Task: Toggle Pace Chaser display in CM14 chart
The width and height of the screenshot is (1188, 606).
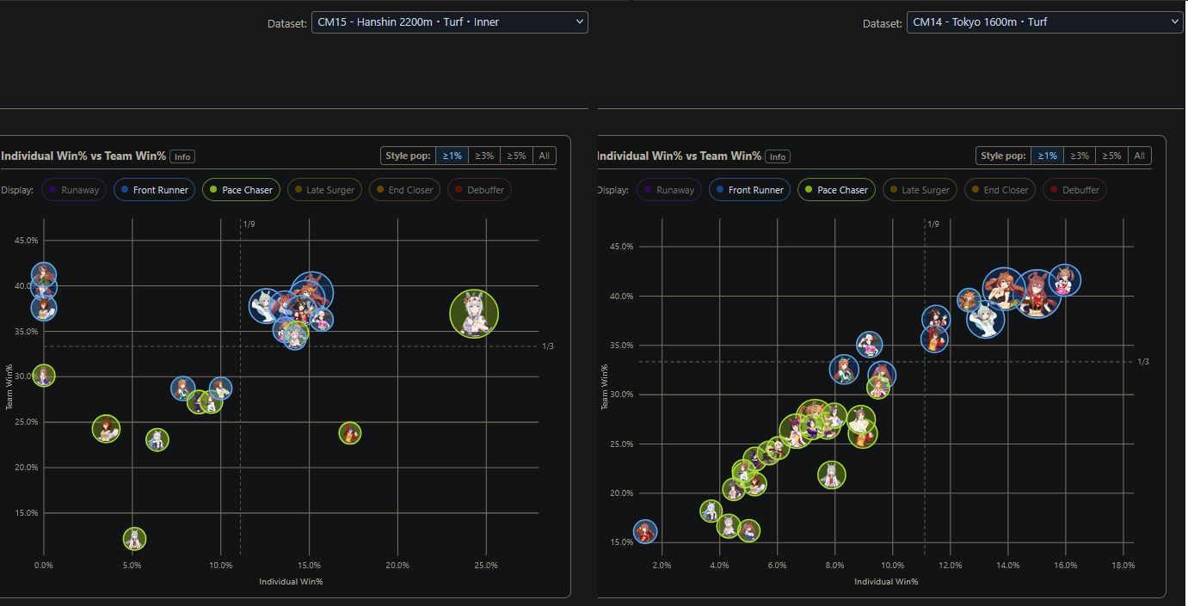Action: coord(836,190)
